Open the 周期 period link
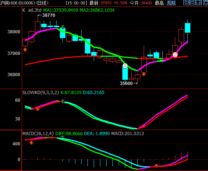 click(171, 3)
